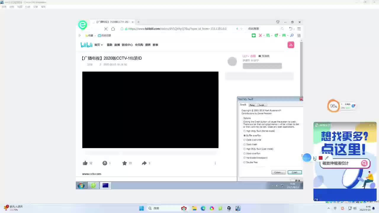Go to the browser home page icon

(x=113, y=29)
